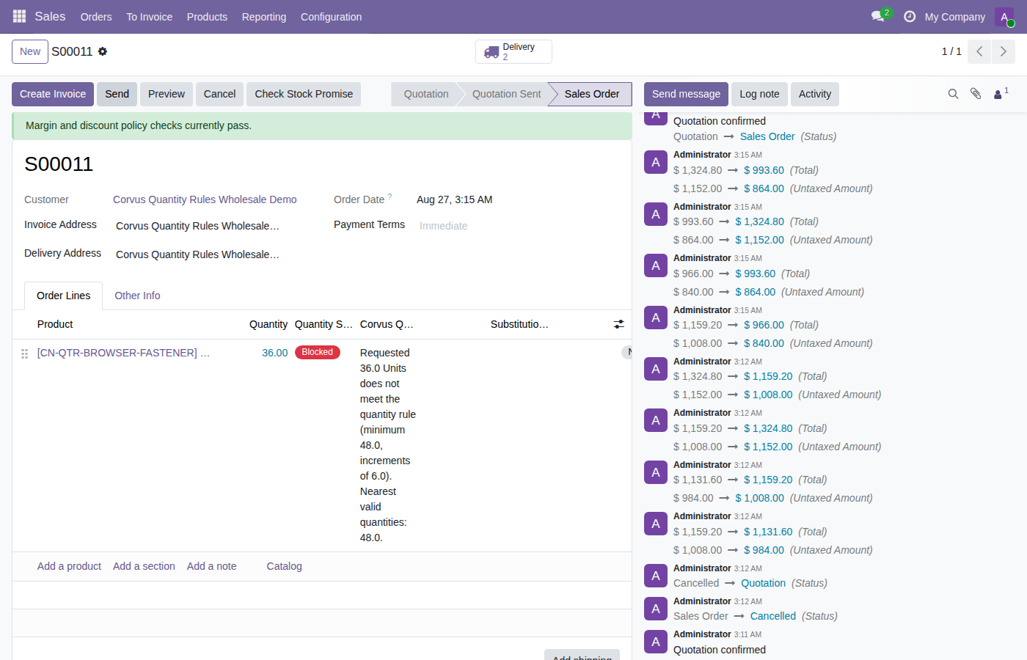1027x660 pixels.
Task: Open the Administrator user avatar menu
Action: (x=1004, y=17)
